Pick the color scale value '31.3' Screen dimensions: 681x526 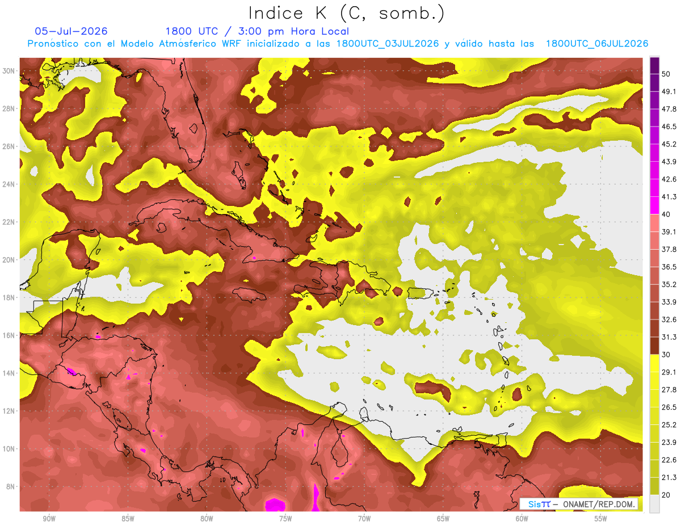coord(669,337)
